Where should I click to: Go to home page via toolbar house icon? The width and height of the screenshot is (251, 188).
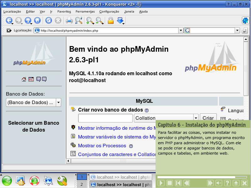point(37,21)
